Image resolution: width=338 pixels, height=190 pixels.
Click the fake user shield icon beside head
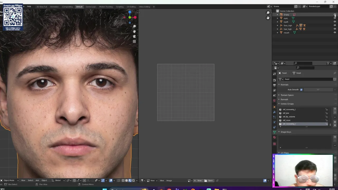click(335, 79)
